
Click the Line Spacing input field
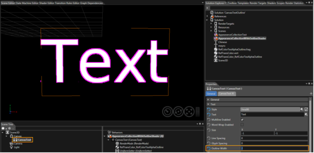[274, 138]
